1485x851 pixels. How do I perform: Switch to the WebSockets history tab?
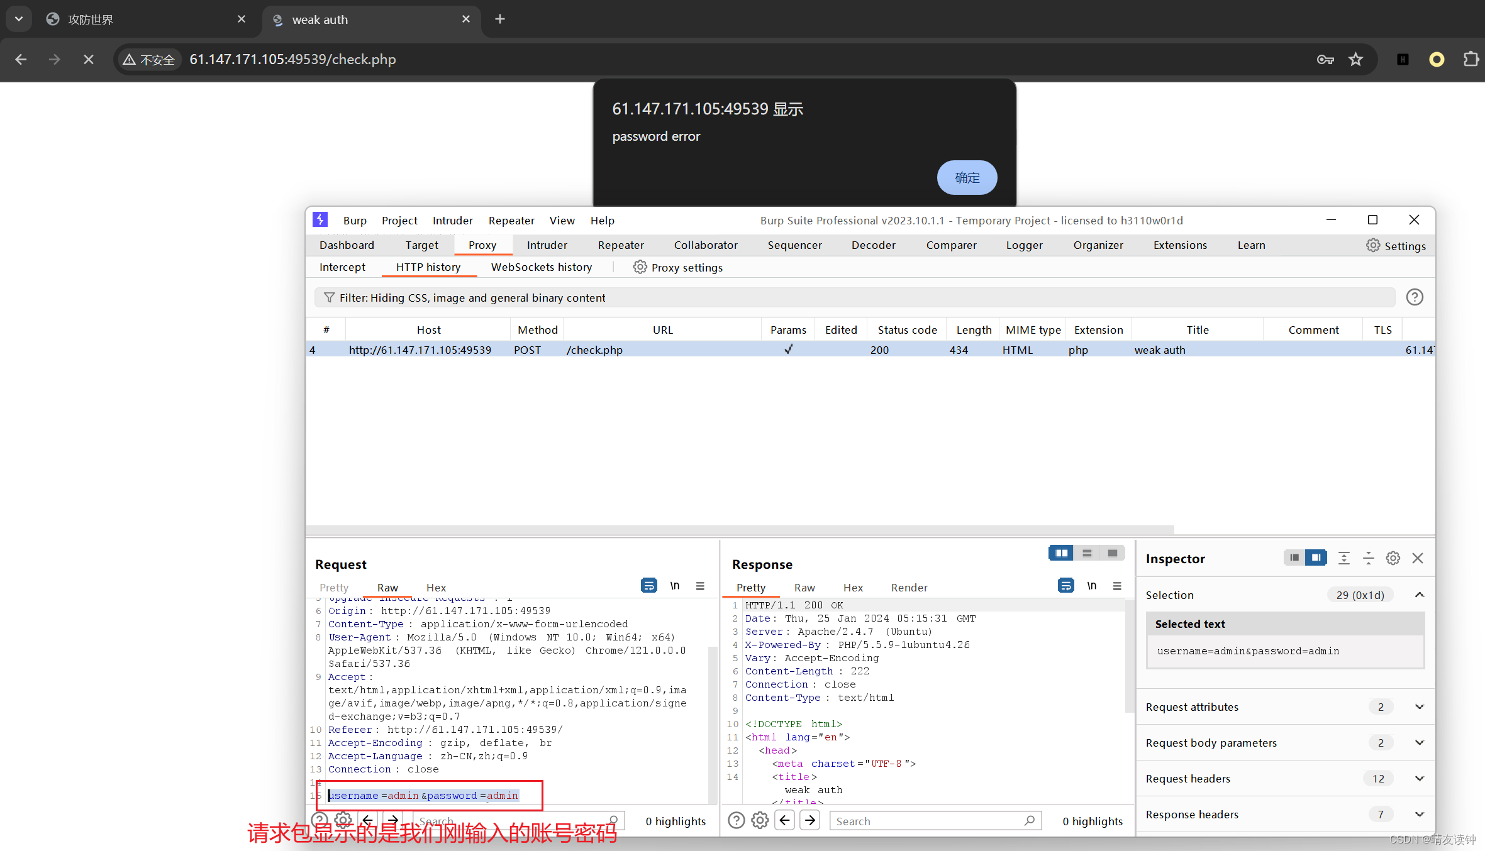[x=541, y=267]
